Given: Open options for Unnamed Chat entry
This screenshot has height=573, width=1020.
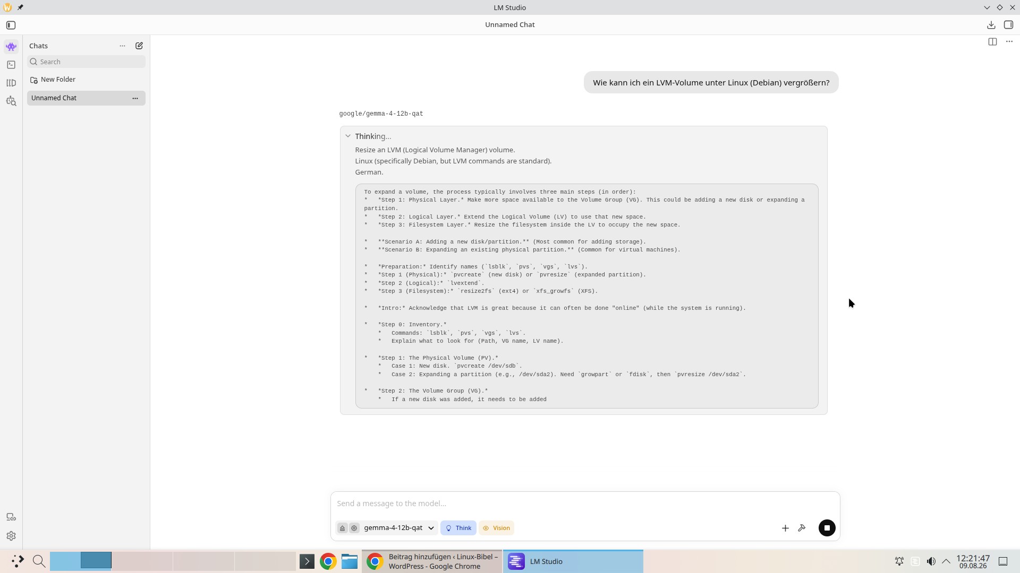Looking at the screenshot, I should pyautogui.click(x=135, y=98).
